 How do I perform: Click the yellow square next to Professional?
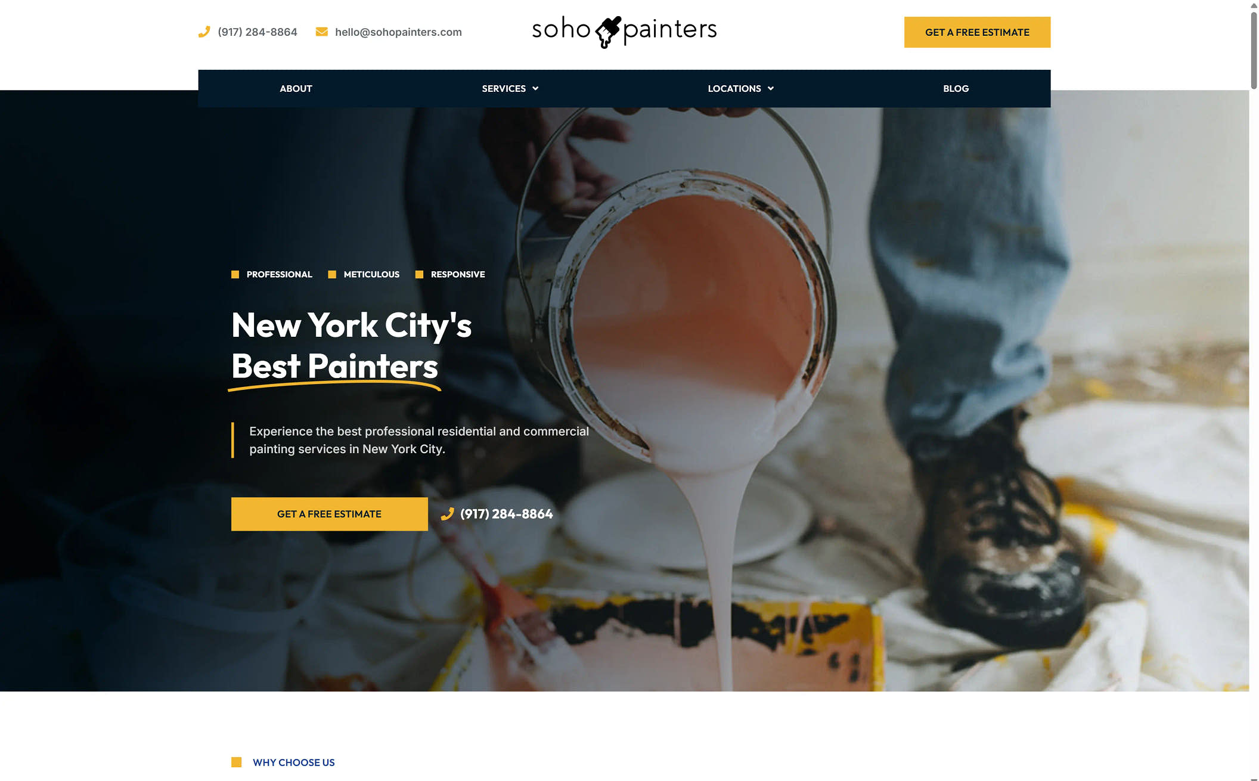pos(235,274)
